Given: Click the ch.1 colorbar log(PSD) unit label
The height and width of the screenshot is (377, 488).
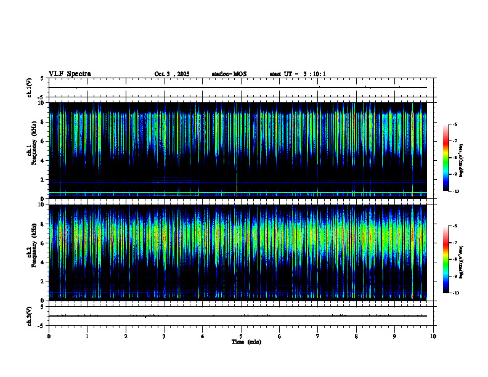Looking at the screenshot, I should pos(461,161).
